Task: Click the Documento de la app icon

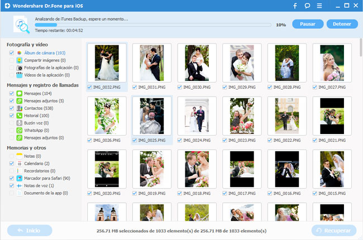Action: 20,193
